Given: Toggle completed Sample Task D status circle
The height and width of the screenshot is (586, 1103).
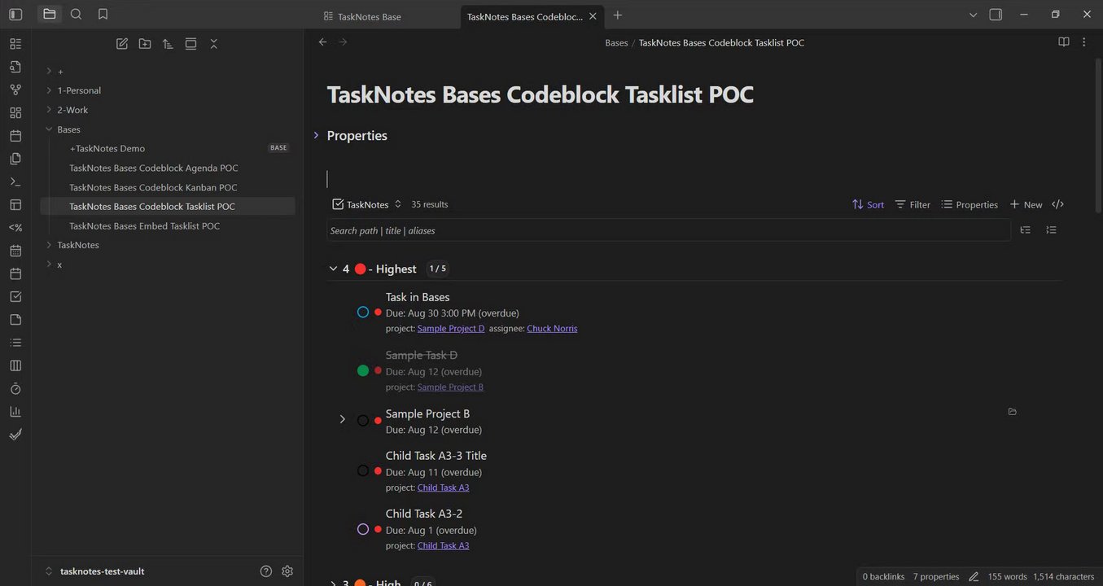Looking at the screenshot, I should tap(363, 371).
